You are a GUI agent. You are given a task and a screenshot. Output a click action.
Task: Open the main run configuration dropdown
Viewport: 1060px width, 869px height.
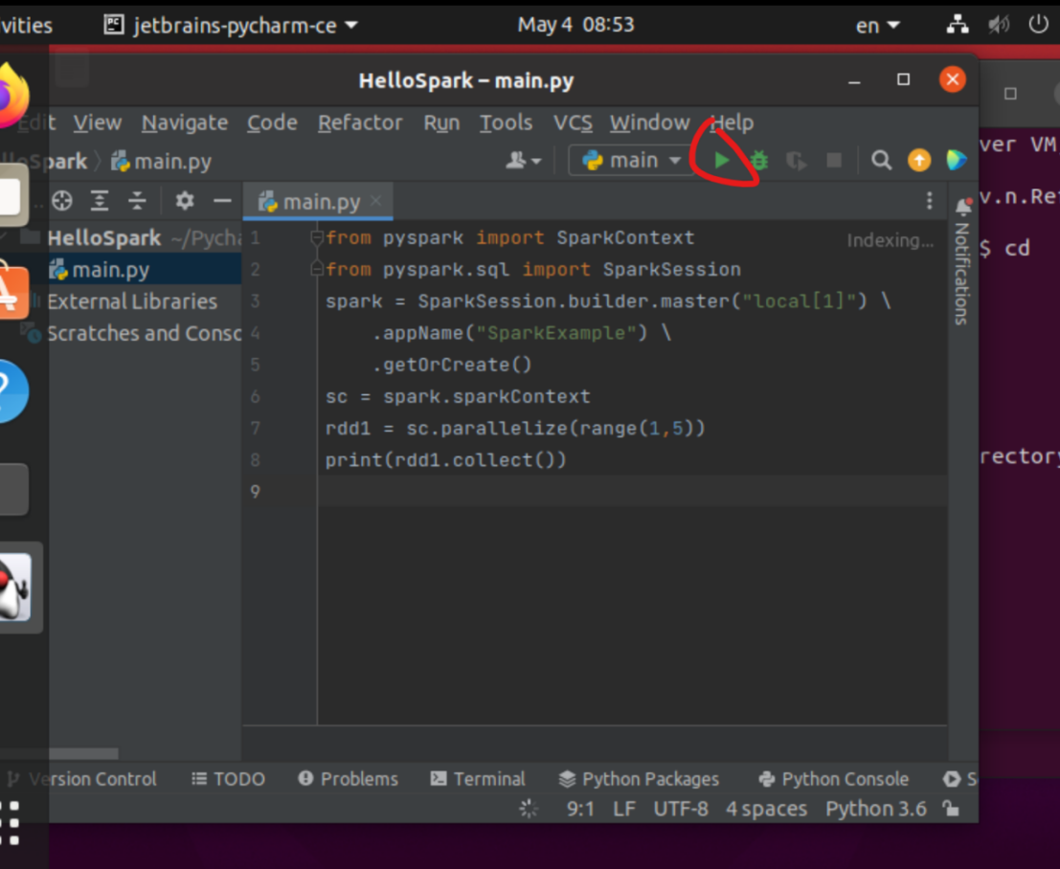(x=630, y=160)
